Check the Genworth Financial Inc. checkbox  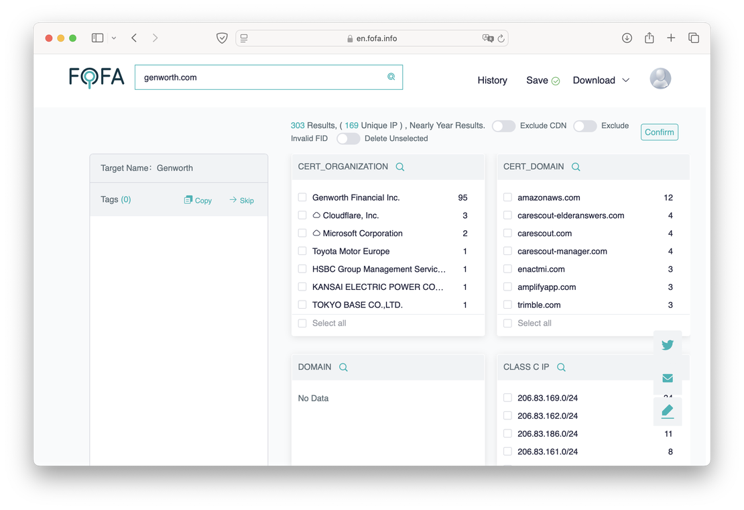(x=302, y=198)
